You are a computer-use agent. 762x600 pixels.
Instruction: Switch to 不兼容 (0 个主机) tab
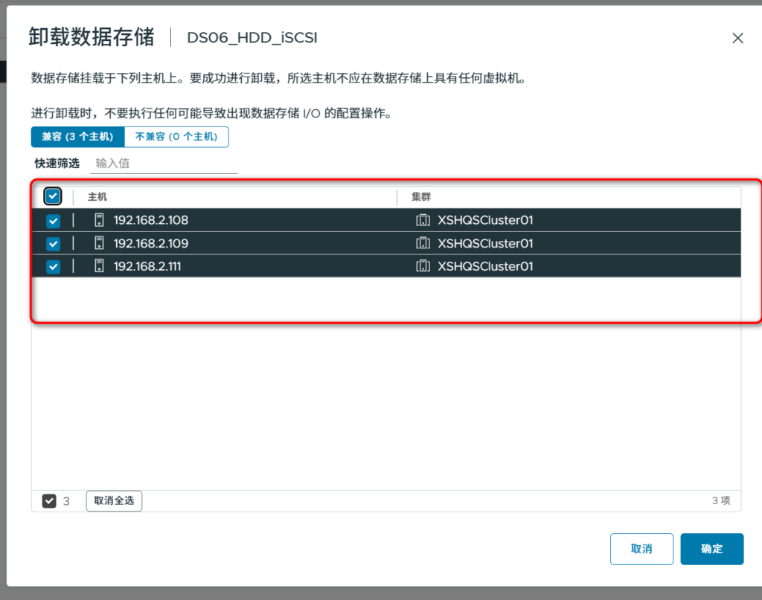click(x=176, y=137)
